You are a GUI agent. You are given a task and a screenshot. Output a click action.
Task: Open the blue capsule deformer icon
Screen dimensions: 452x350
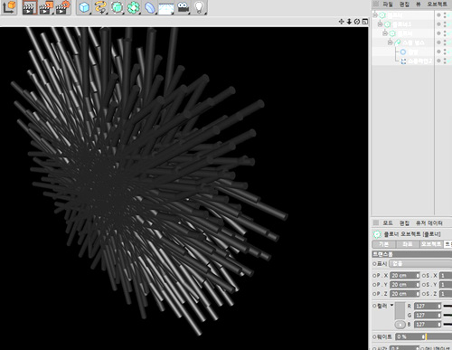(x=150, y=7)
